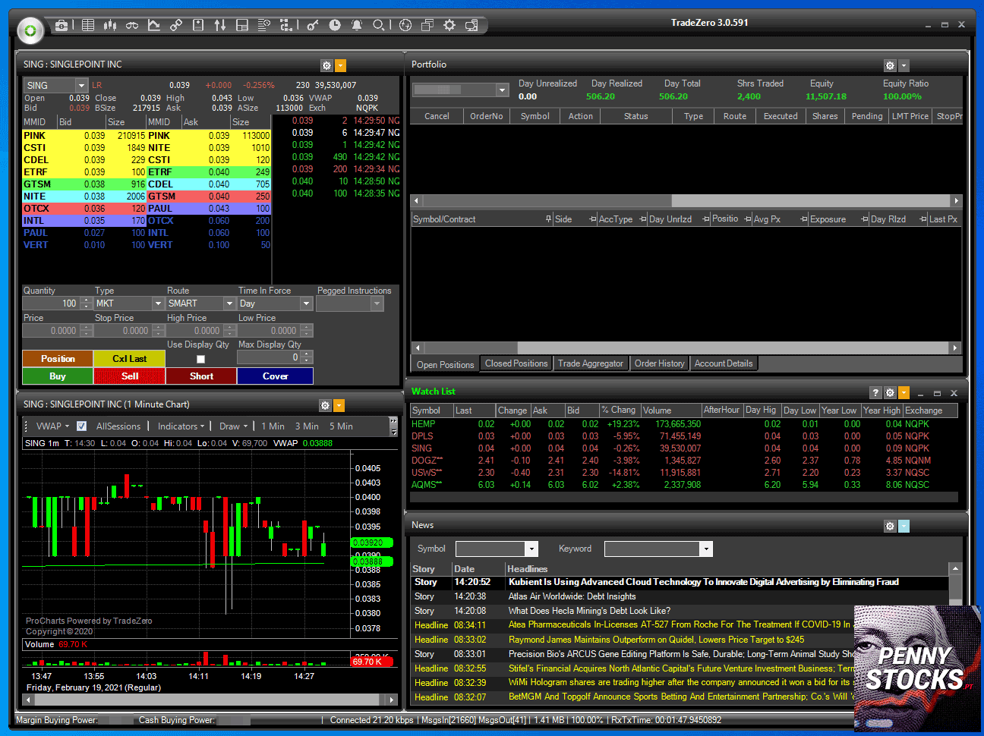Open gear settings of 1 Minute Chart panel
The height and width of the screenshot is (736, 984).
[325, 406]
